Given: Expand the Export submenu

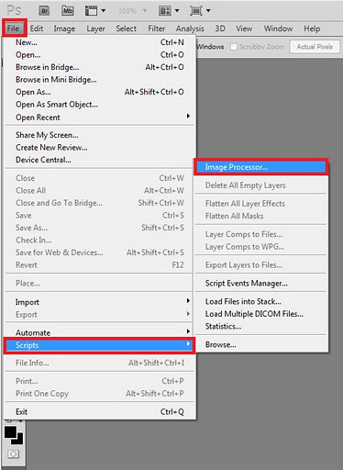Looking at the screenshot, I should tap(99, 315).
